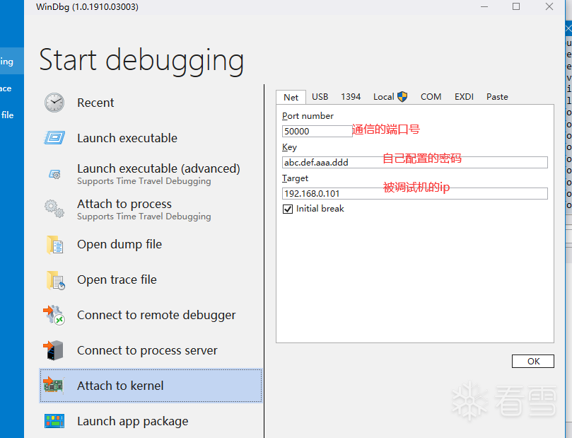Switch to the EXDI tab

pos(464,97)
